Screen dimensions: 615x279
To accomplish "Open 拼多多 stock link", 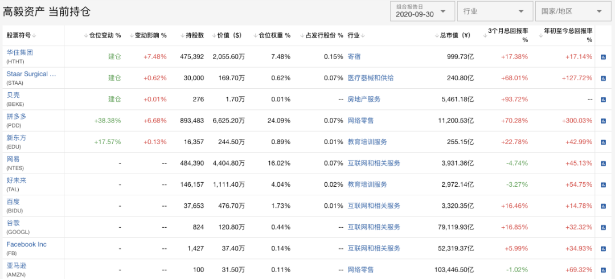I will pos(17,117).
